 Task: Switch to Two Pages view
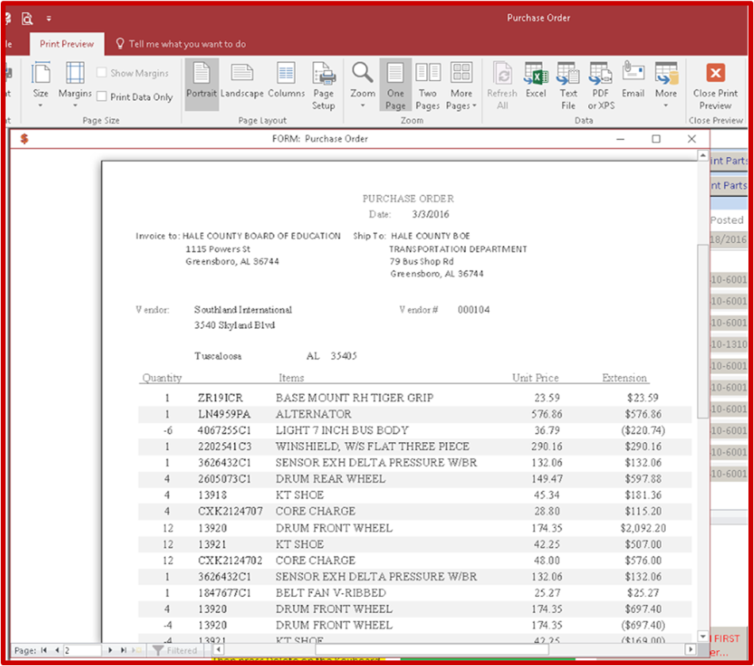[428, 84]
